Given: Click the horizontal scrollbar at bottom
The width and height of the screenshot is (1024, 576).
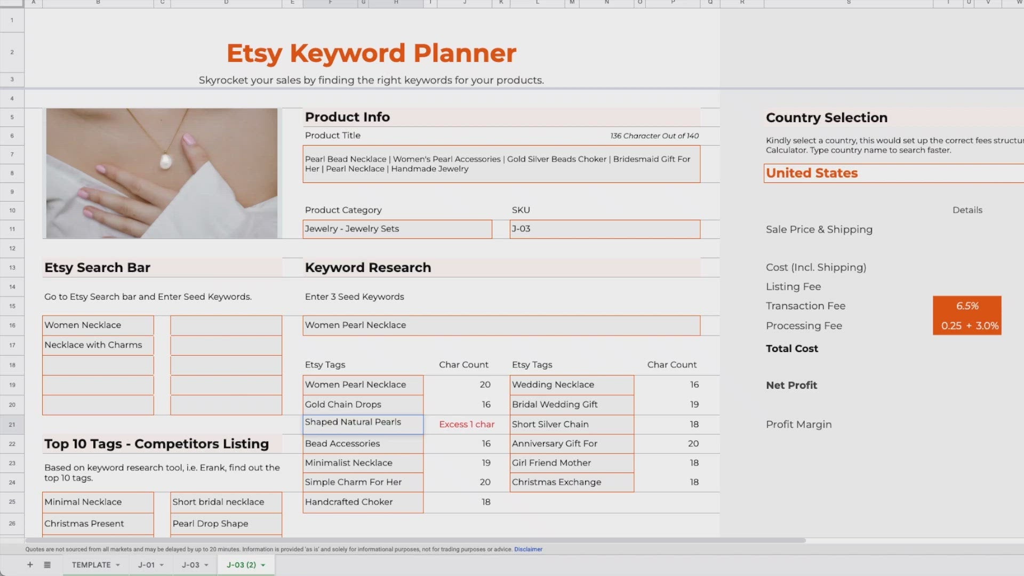Looking at the screenshot, I should 416,540.
